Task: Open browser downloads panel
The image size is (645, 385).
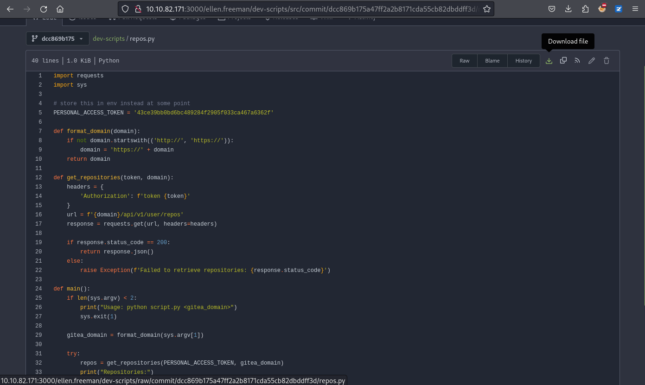Action: (x=568, y=9)
